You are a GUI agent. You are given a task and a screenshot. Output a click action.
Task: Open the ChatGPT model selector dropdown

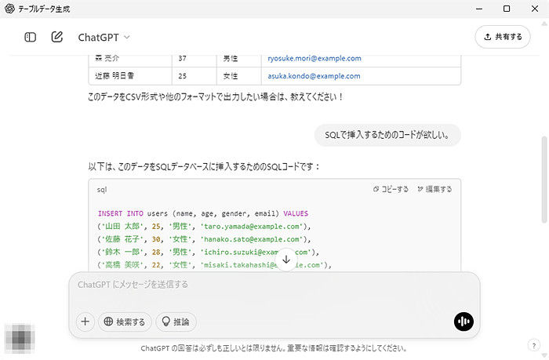(104, 37)
